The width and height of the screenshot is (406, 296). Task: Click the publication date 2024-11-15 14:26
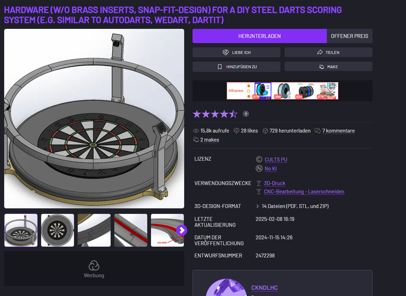point(274,237)
